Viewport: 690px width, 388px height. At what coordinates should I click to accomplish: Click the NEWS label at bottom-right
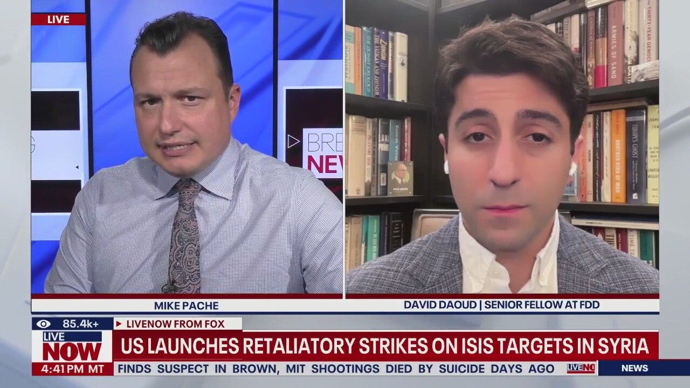click(x=634, y=368)
